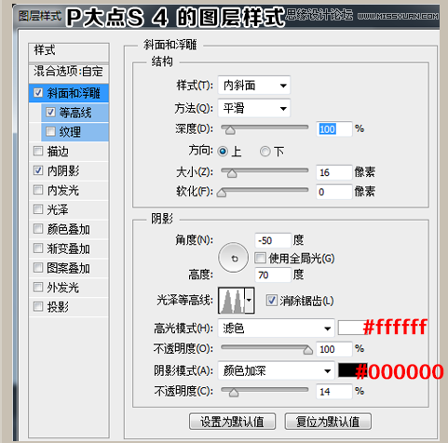This screenshot has height=443, width=448.
Task: Open the 样式 dropdown showing 内斜面
Action: coord(254,85)
